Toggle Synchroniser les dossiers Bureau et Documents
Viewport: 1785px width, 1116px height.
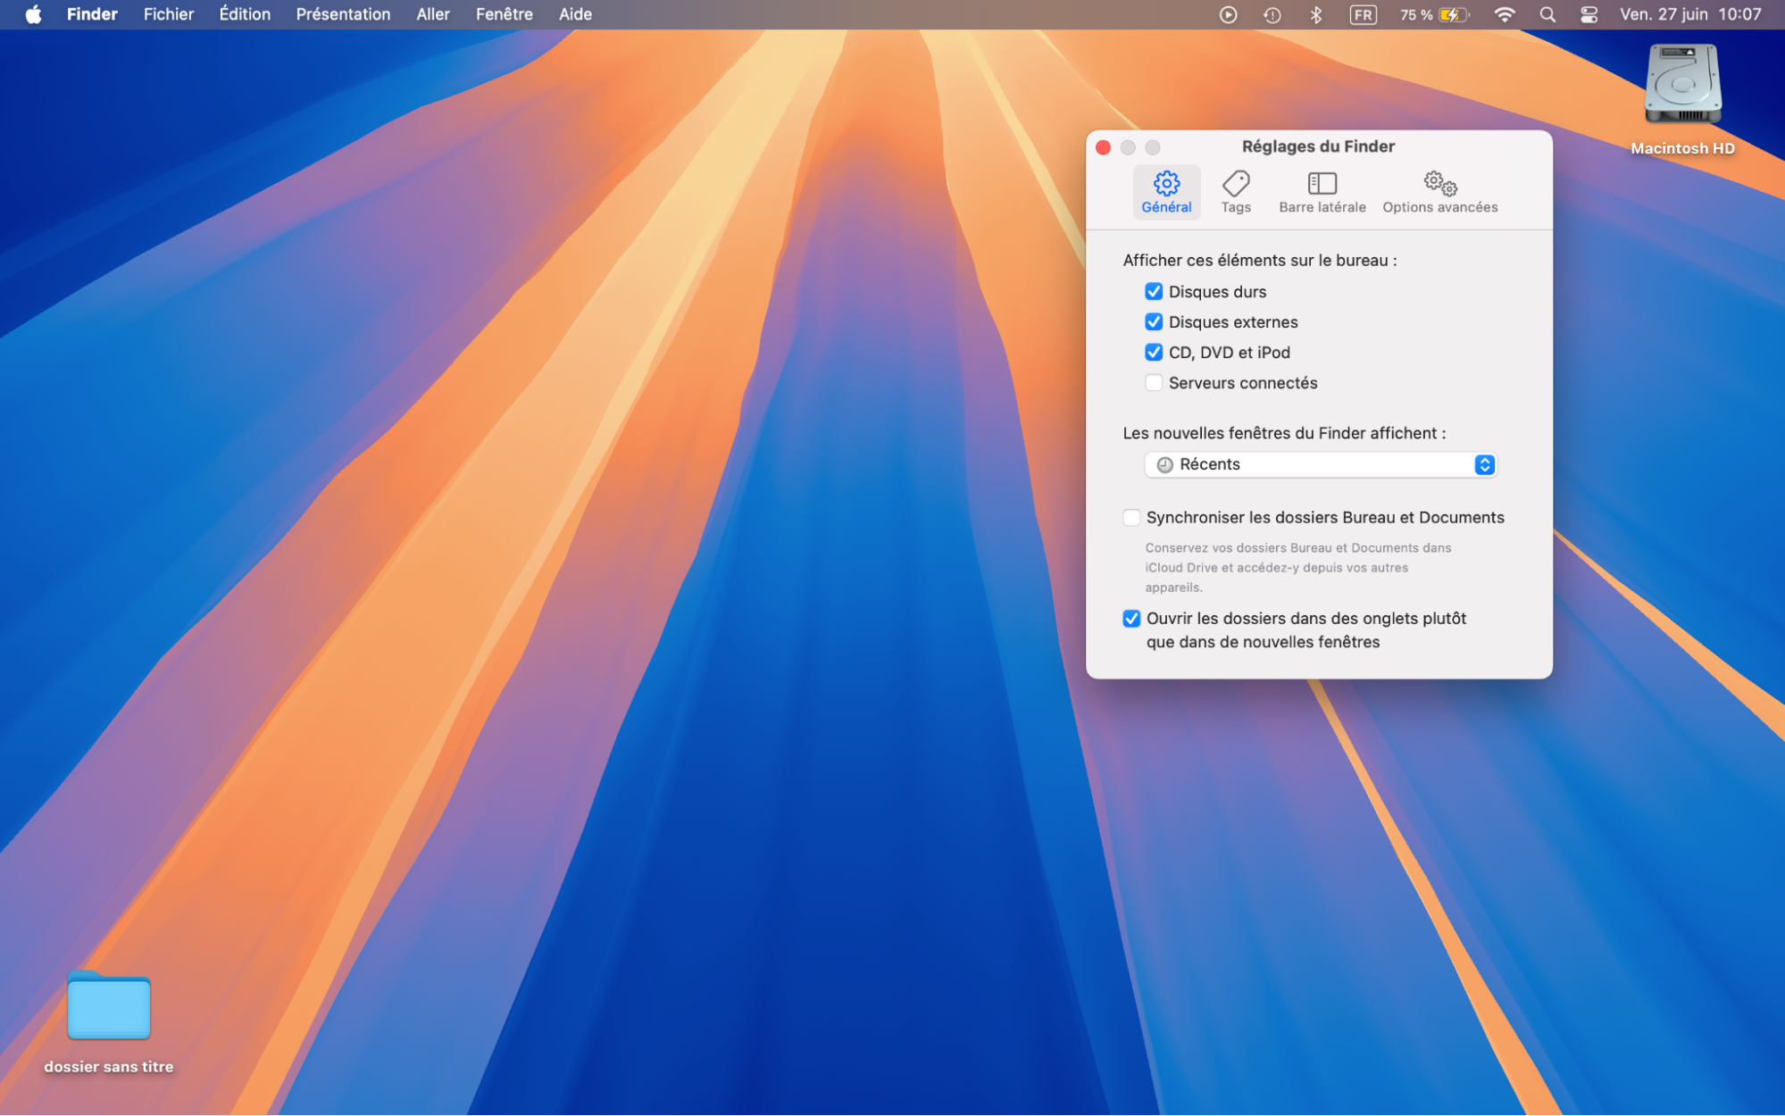(1131, 518)
